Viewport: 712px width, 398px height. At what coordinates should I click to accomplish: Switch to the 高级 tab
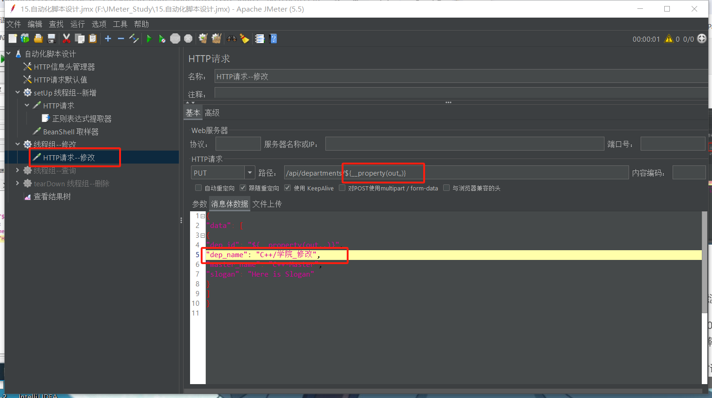pos(212,113)
